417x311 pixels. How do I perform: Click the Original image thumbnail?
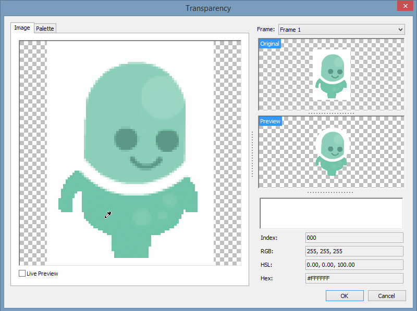pyautogui.click(x=331, y=75)
